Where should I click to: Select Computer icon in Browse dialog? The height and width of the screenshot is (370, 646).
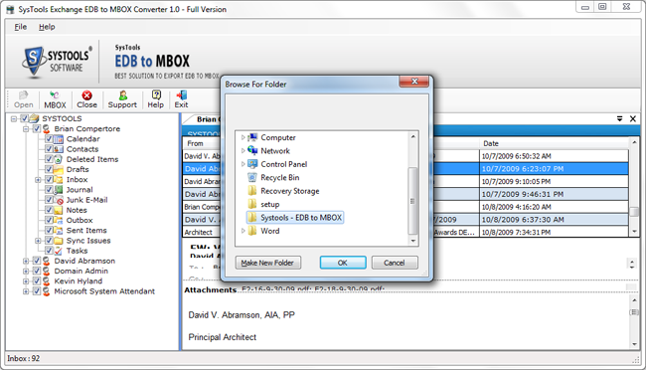tap(252, 137)
